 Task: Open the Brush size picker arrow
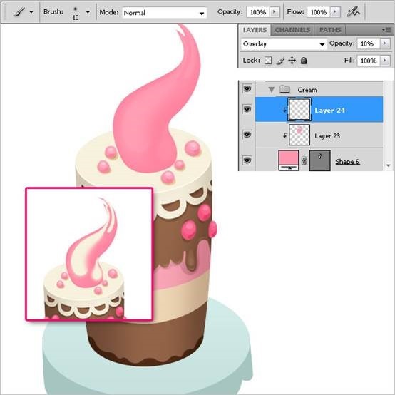tap(88, 12)
